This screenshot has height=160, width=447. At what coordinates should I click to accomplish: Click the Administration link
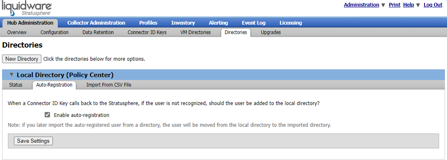[361, 5]
